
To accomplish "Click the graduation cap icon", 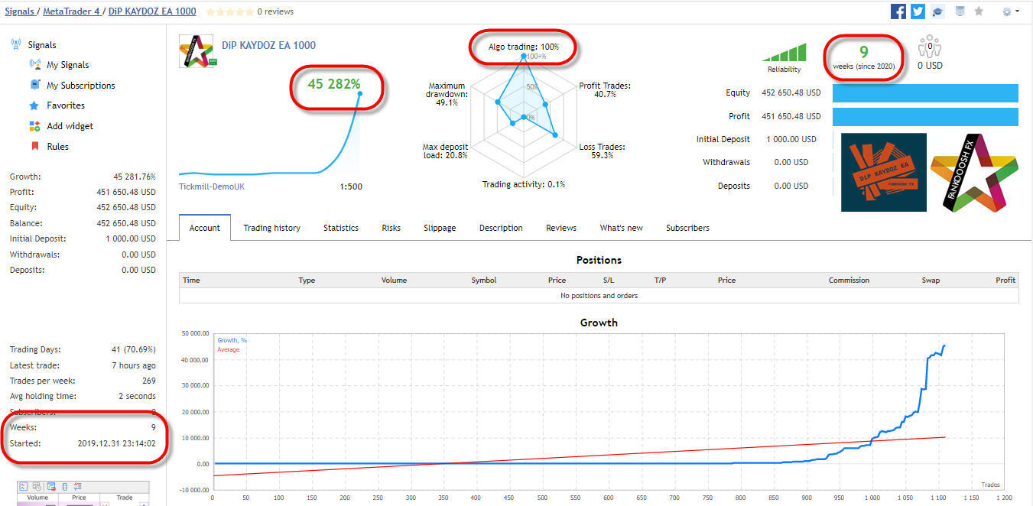I will [x=937, y=11].
